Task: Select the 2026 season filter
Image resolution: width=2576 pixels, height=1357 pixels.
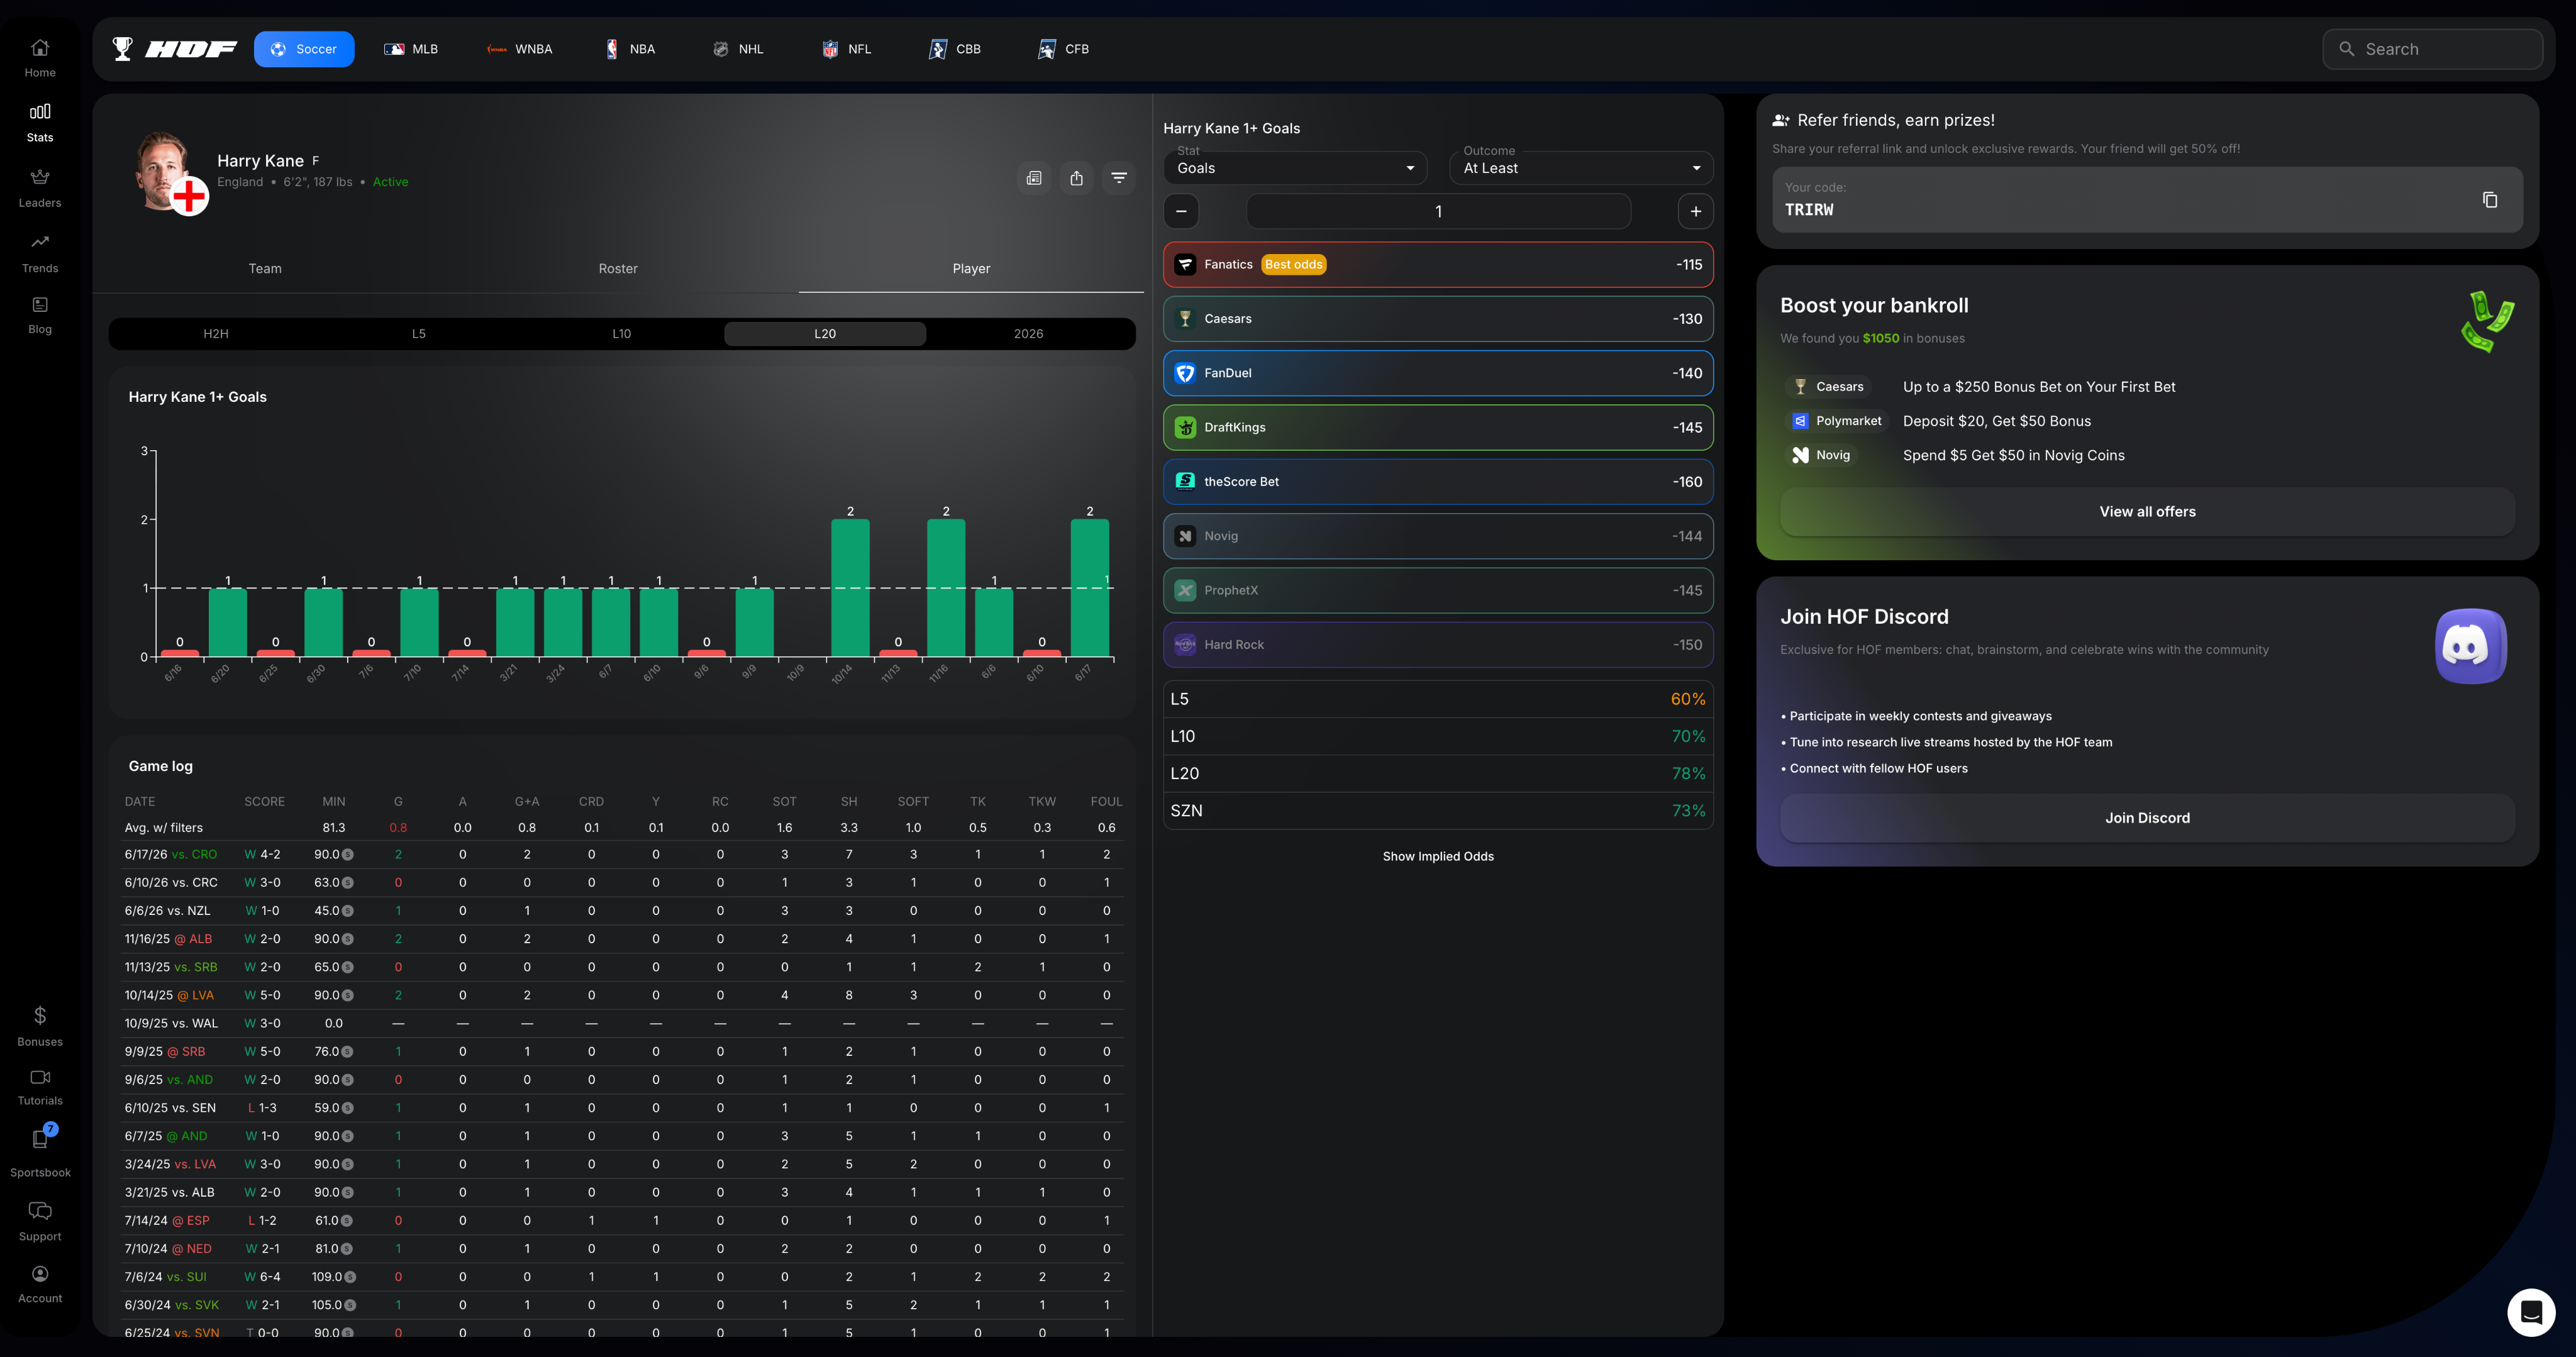Action: coord(1028,333)
